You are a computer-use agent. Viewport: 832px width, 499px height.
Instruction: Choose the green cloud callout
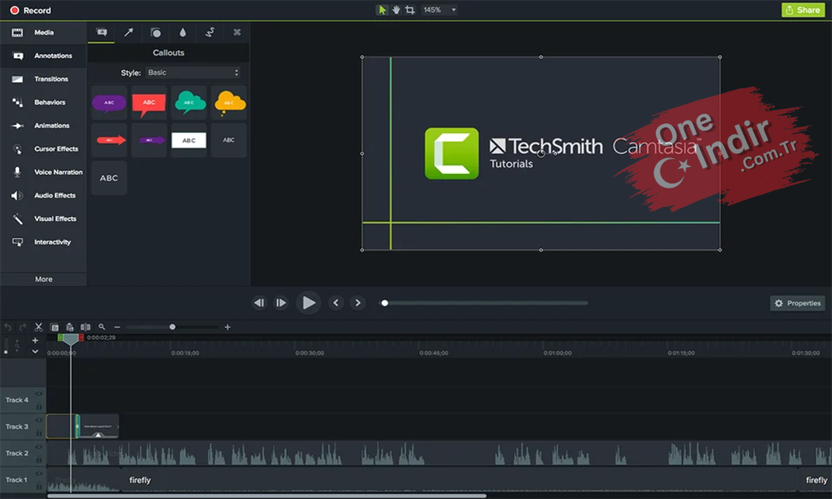[189, 103]
